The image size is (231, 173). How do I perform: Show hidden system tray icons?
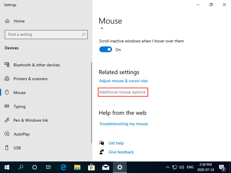click(x=167, y=167)
